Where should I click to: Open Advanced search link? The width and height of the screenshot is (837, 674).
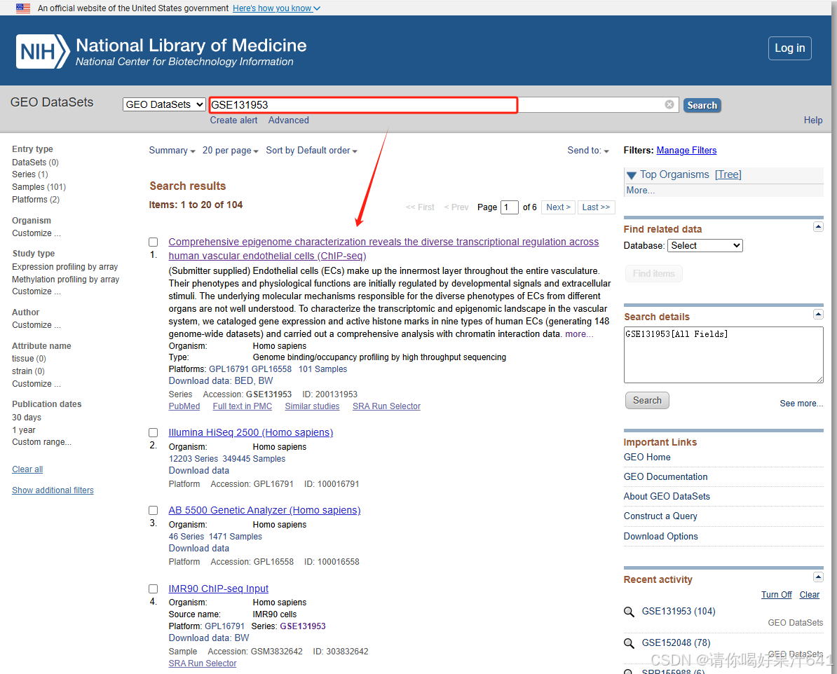(288, 120)
